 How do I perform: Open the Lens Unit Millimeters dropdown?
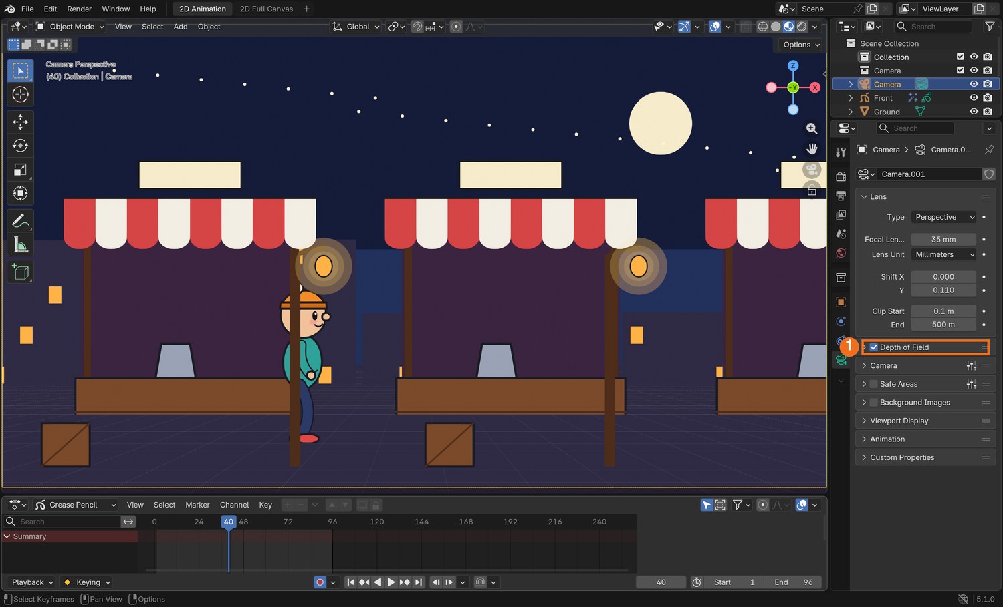tap(944, 254)
